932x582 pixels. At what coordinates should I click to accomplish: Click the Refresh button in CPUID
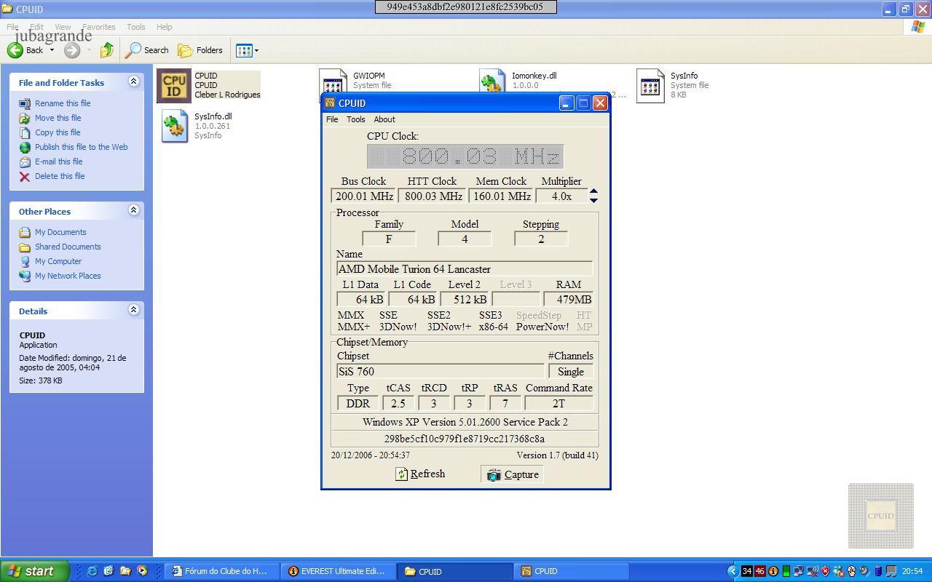tap(420, 474)
